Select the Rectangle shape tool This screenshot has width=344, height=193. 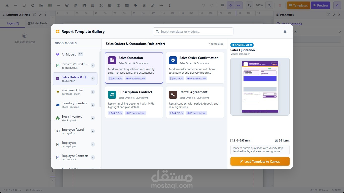tap(24, 5)
